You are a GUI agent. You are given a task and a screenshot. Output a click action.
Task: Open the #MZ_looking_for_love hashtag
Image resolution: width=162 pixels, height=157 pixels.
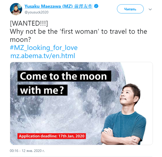point(44,48)
